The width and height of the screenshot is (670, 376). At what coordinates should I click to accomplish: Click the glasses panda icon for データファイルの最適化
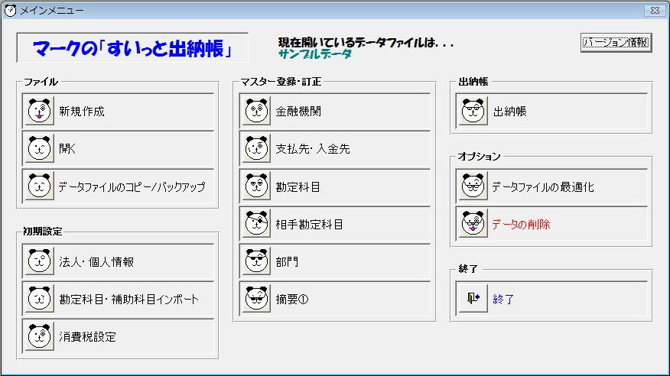click(x=473, y=186)
